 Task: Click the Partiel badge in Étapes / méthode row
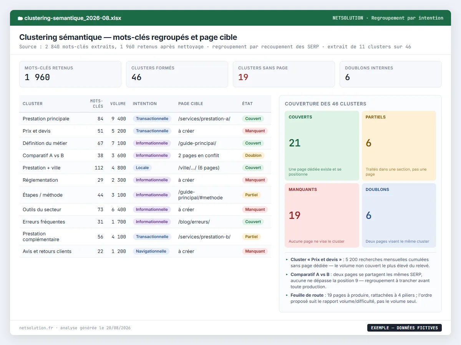251,195
